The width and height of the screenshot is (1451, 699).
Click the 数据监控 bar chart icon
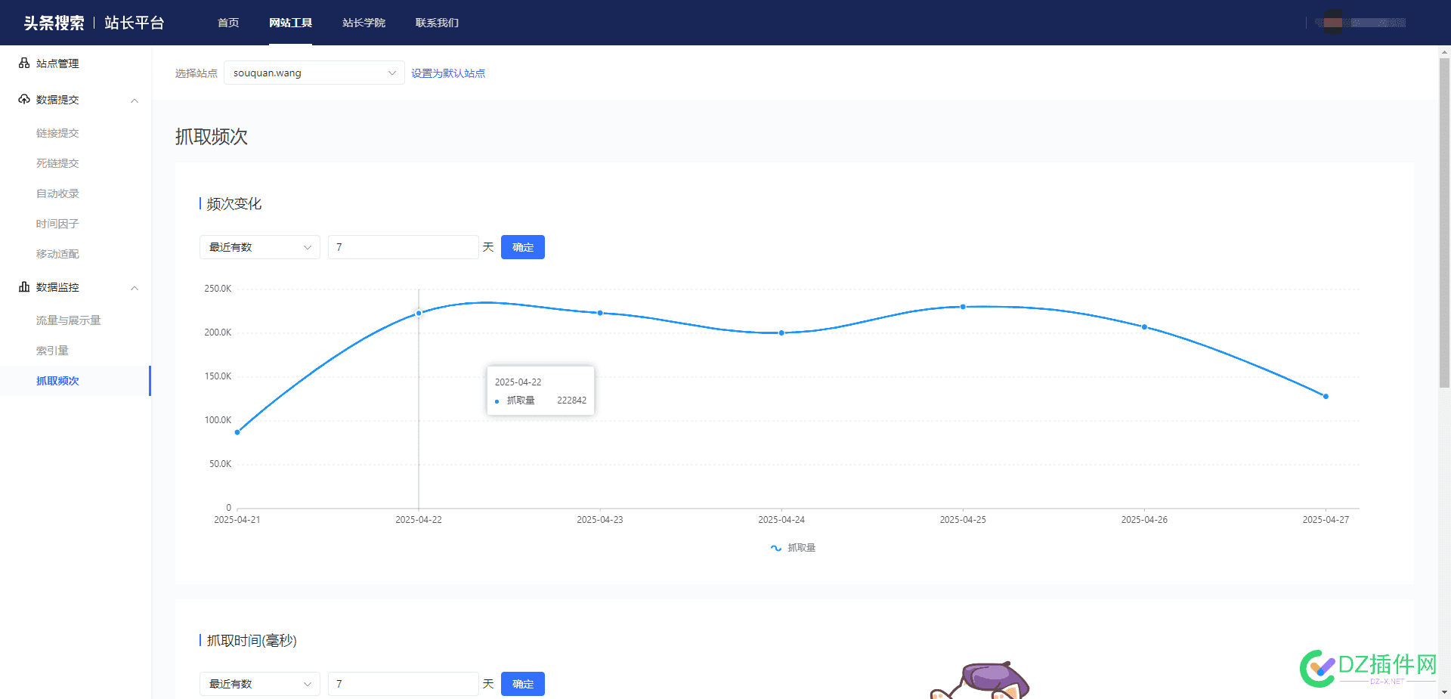click(24, 287)
